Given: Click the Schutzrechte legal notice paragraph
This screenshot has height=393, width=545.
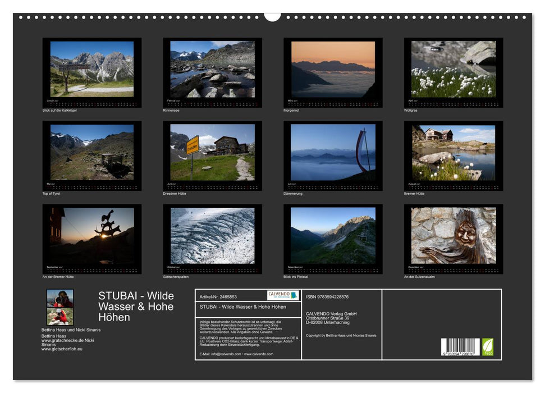Looking at the screenshot, I should point(241,327).
